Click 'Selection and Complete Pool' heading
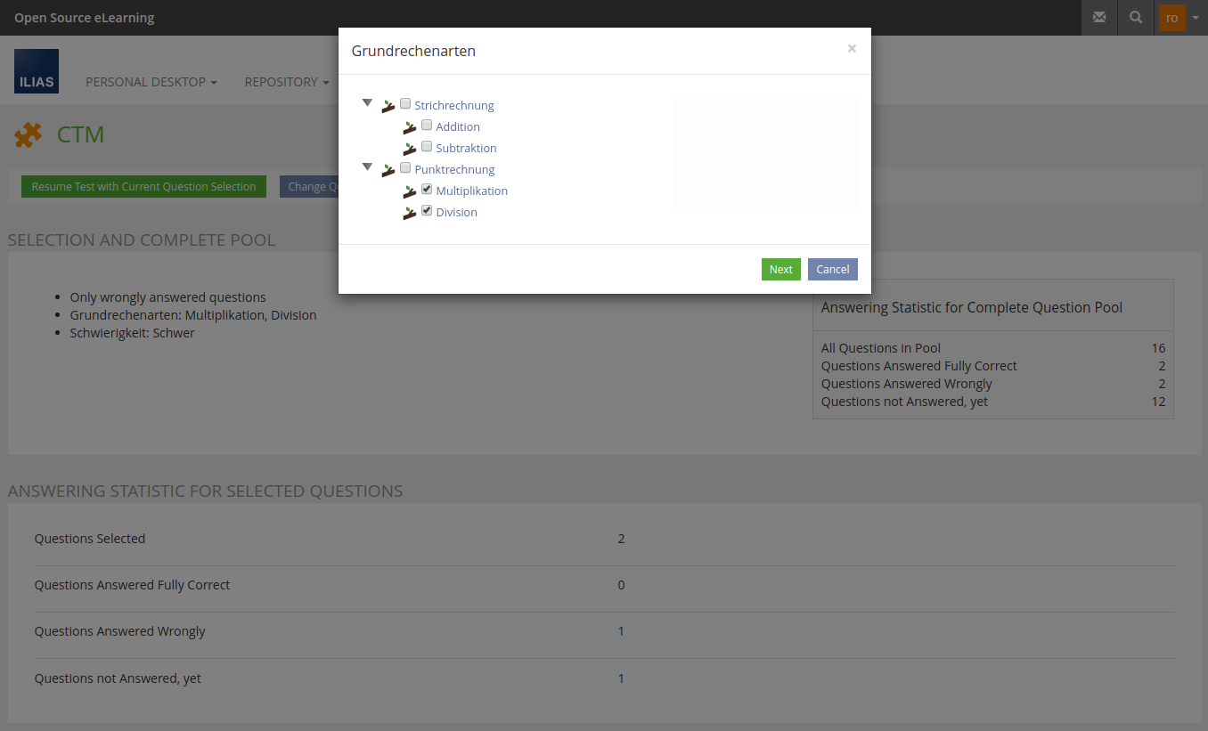 click(142, 240)
